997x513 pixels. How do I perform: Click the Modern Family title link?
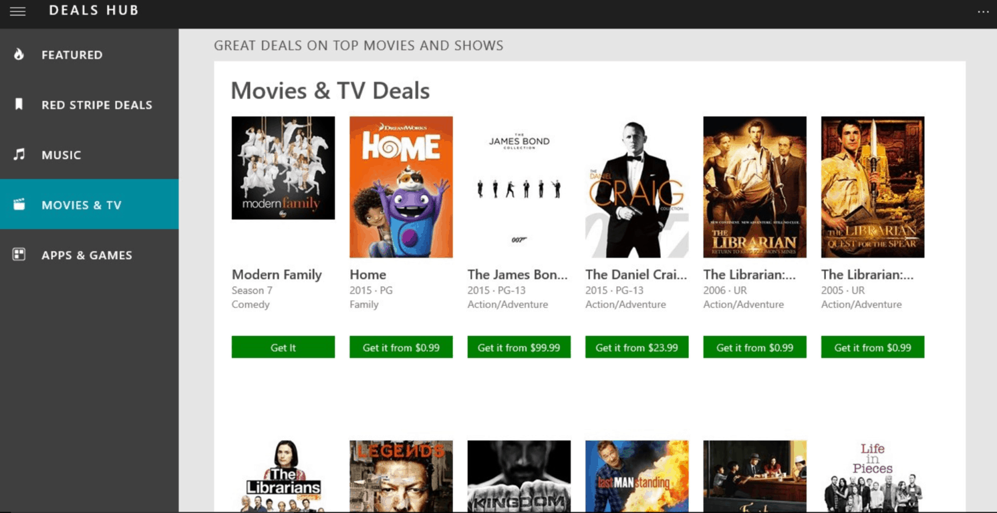[x=277, y=275]
